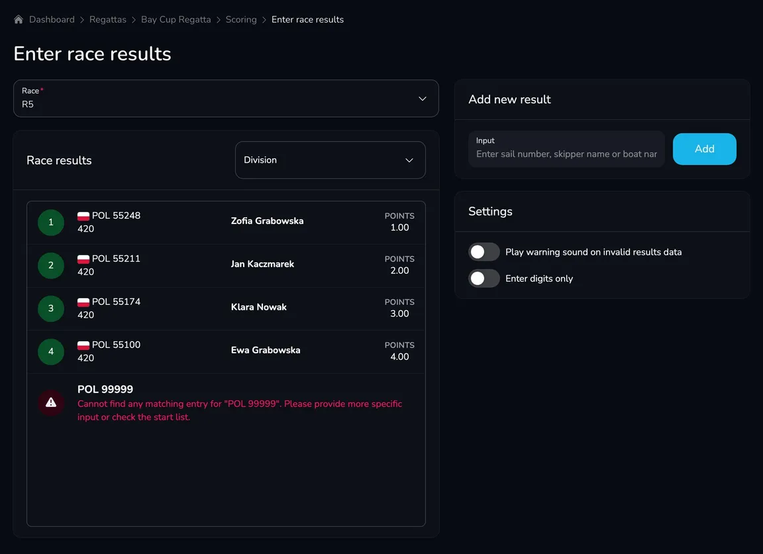Click points value 2.00
The image size is (763, 554).
(399, 270)
